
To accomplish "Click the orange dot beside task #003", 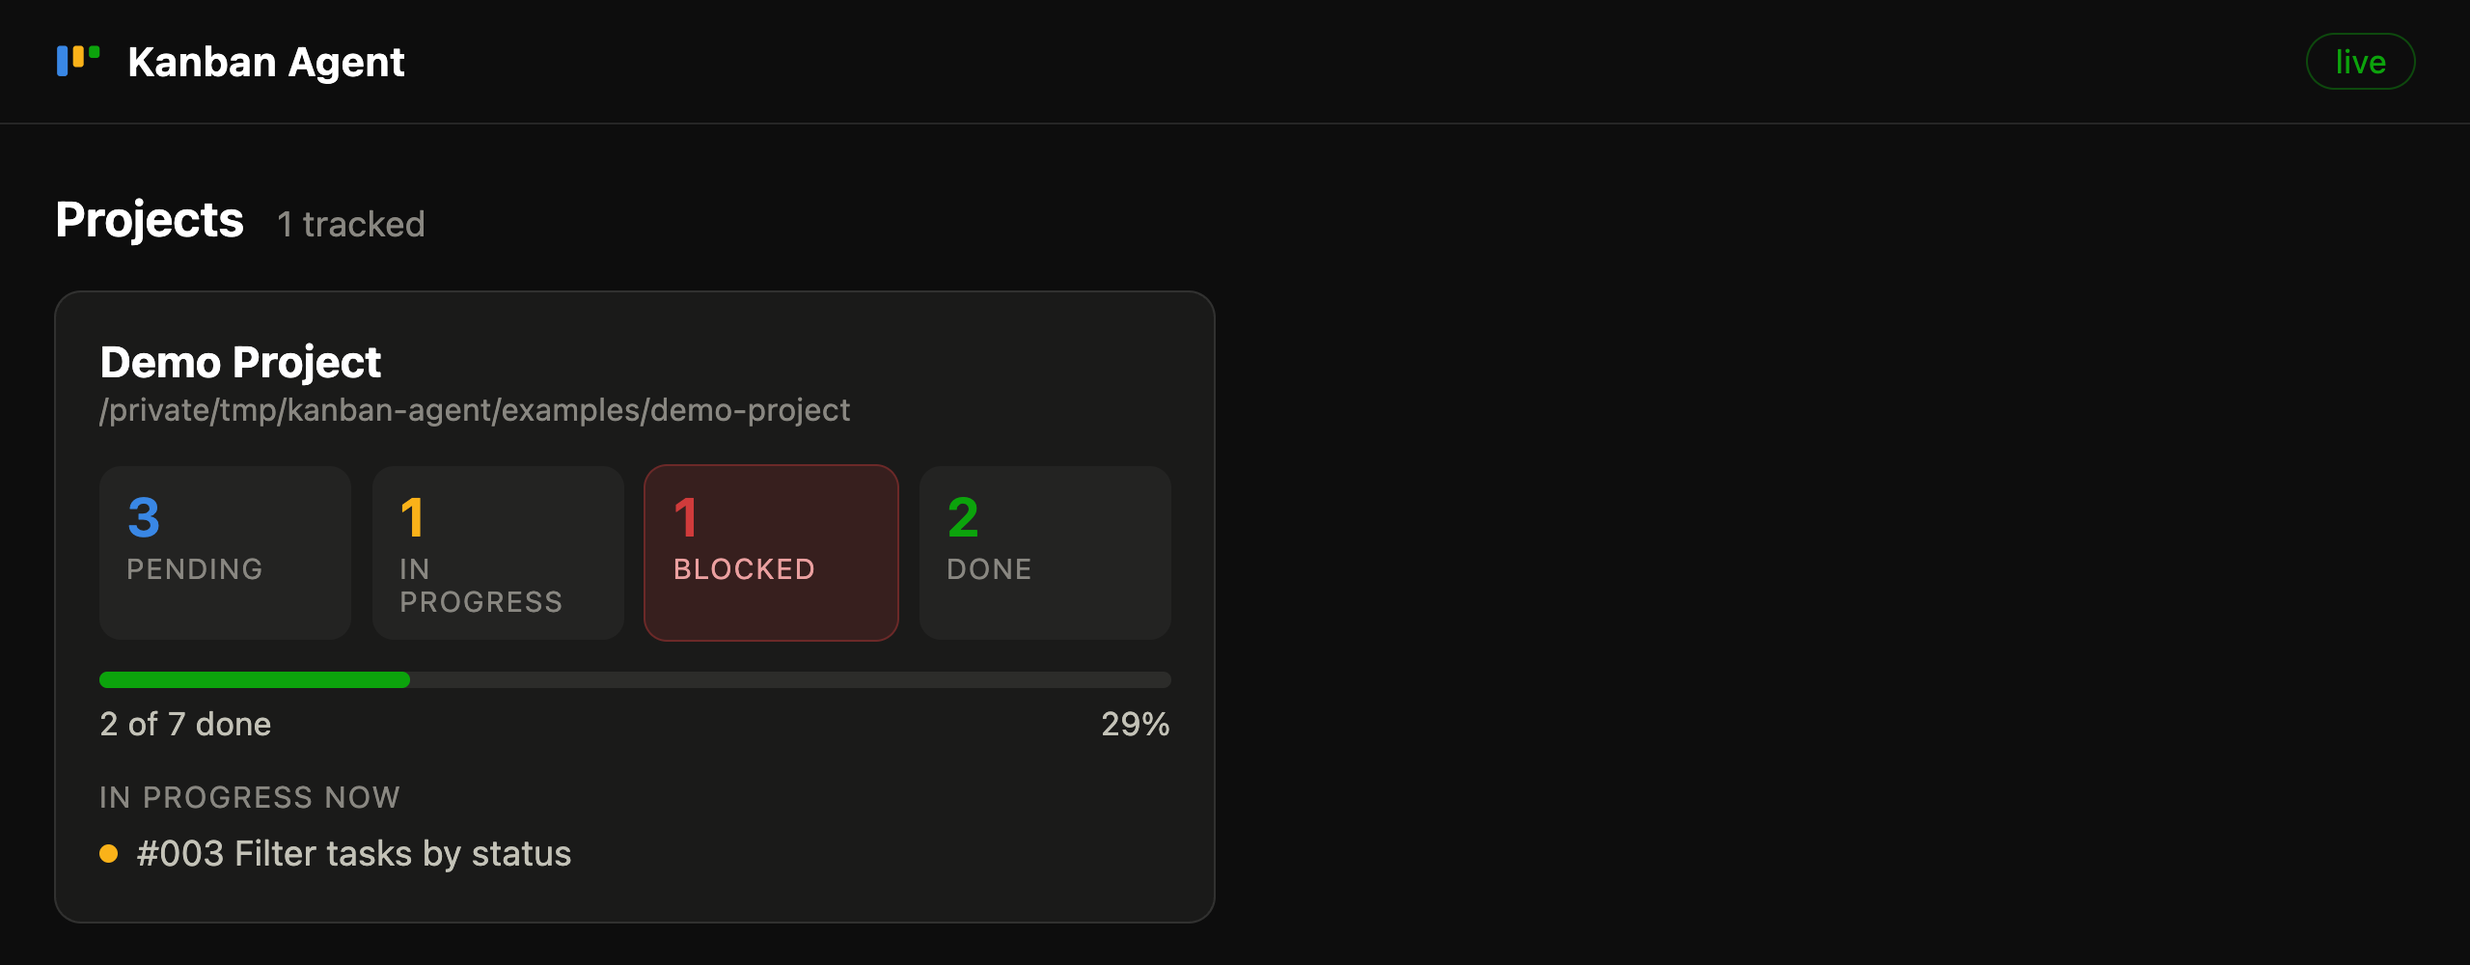I will 109,854.
